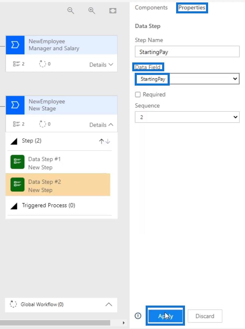Click the Global Workflow dashed circle icon
245x329 pixels.
pos(13,304)
